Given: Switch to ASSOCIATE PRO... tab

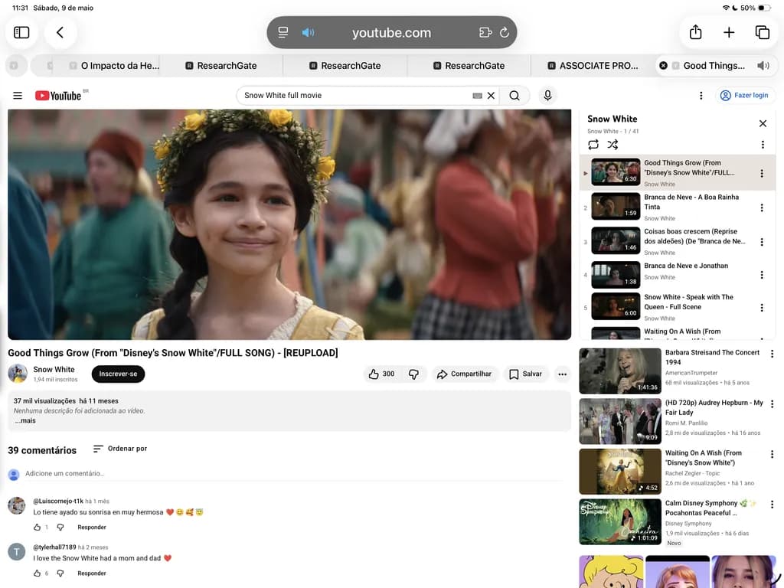Looking at the screenshot, I should tap(593, 66).
